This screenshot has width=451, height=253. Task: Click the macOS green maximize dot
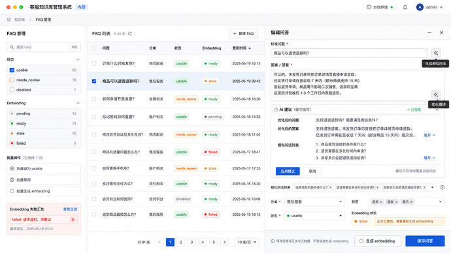pos(21,7)
